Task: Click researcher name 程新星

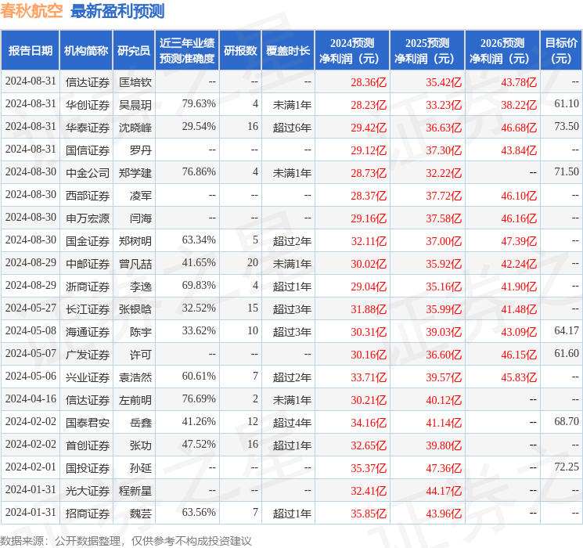Action: tap(135, 491)
